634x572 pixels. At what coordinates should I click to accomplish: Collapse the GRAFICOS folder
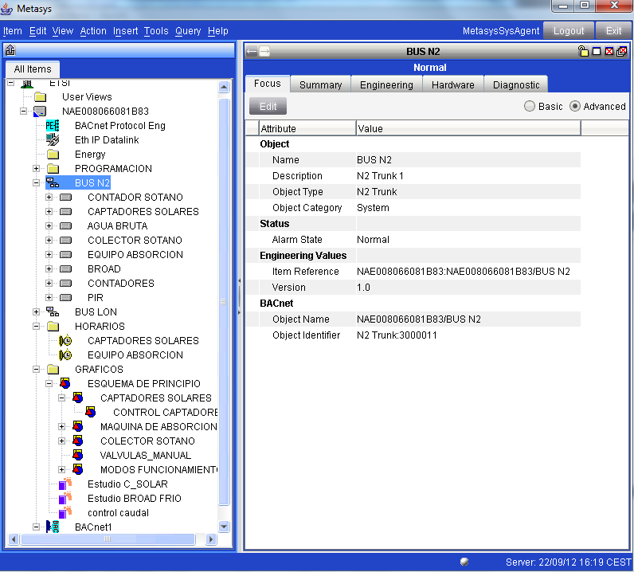[36, 370]
